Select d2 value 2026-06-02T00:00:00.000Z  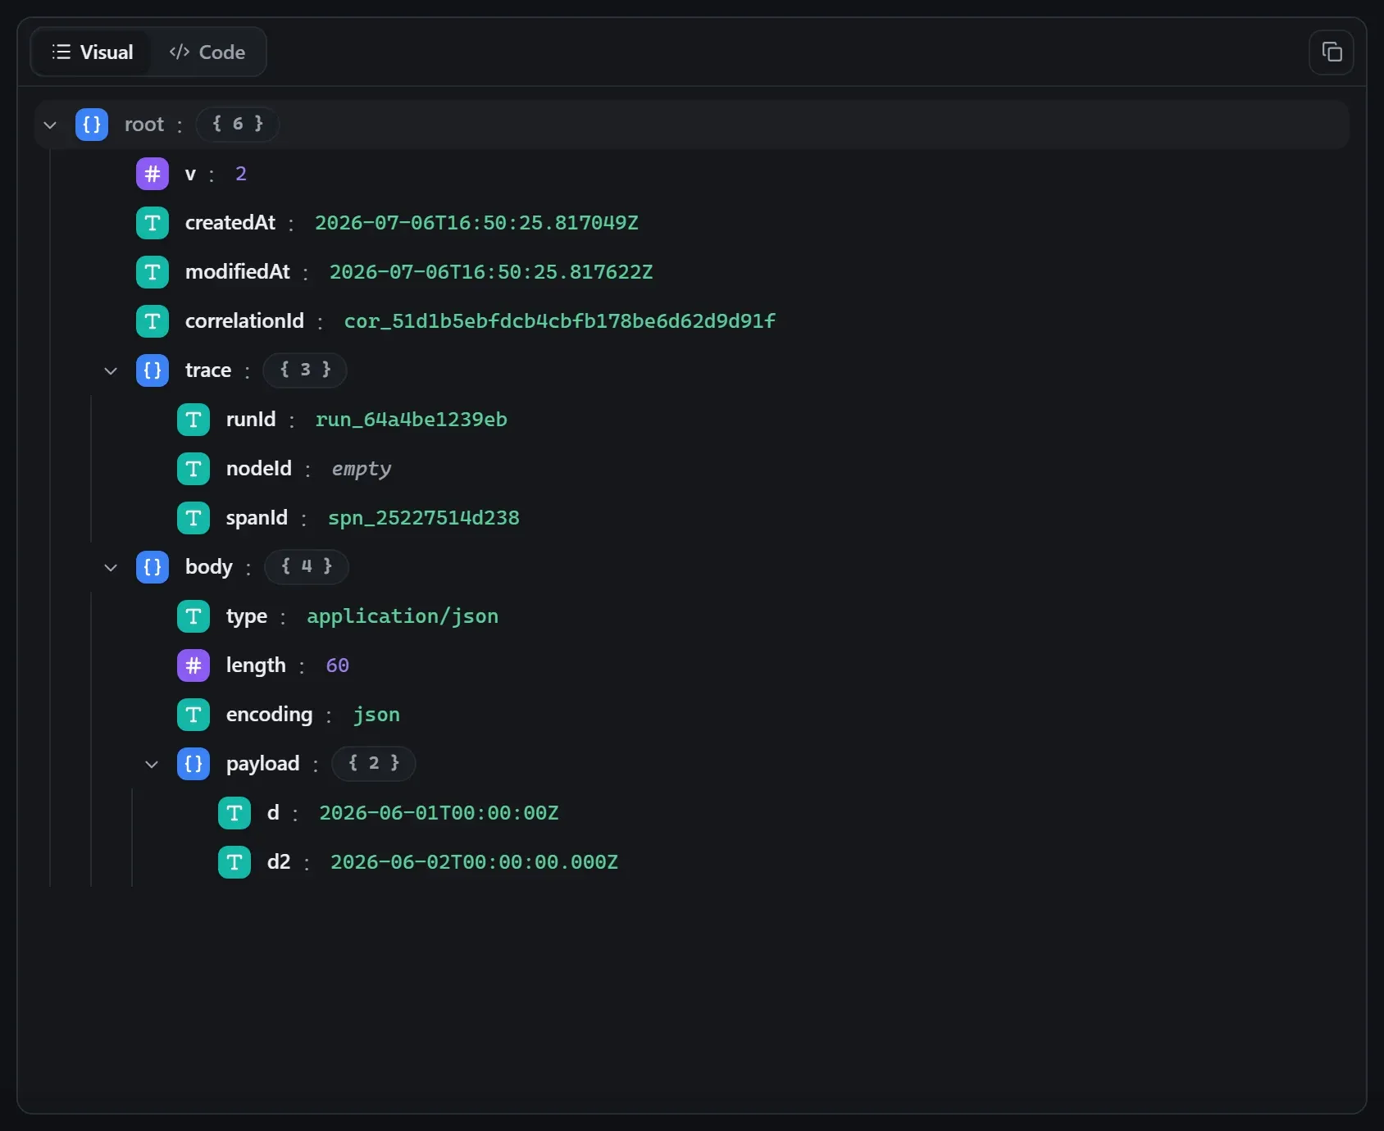[x=474, y=862]
